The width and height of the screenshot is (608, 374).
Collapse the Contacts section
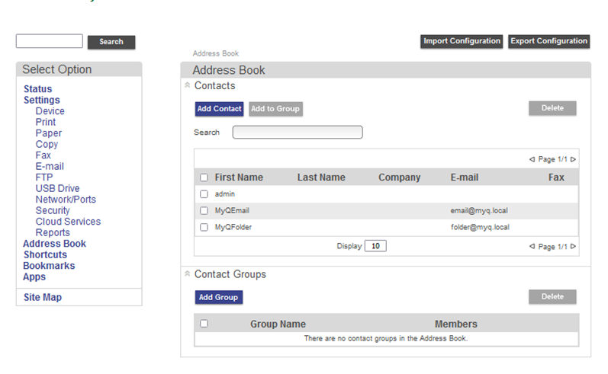click(188, 85)
